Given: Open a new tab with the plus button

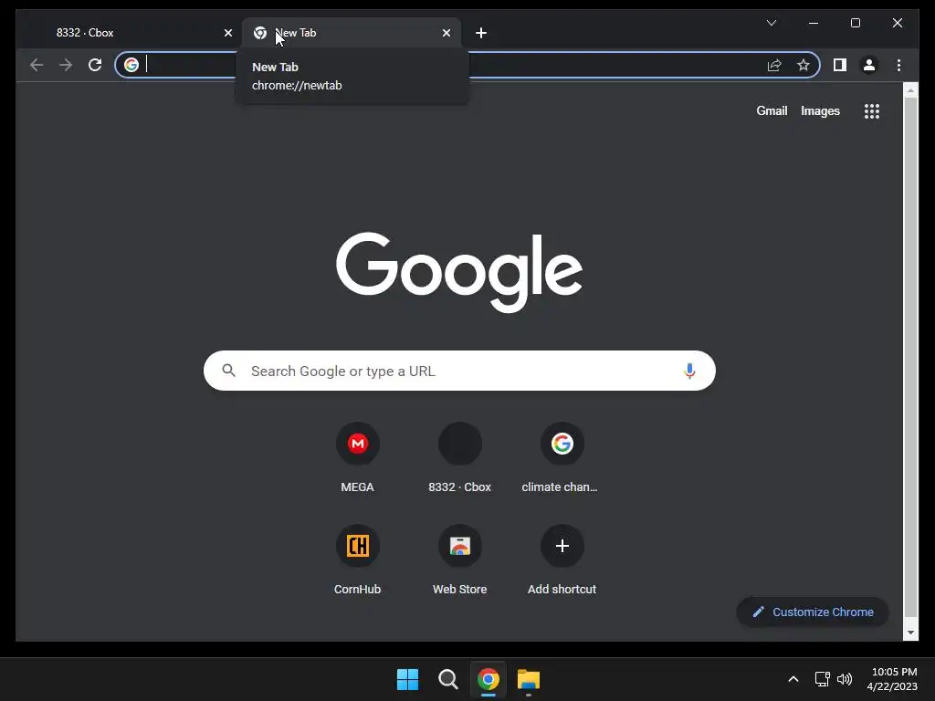Looking at the screenshot, I should click(x=481, y=33).
